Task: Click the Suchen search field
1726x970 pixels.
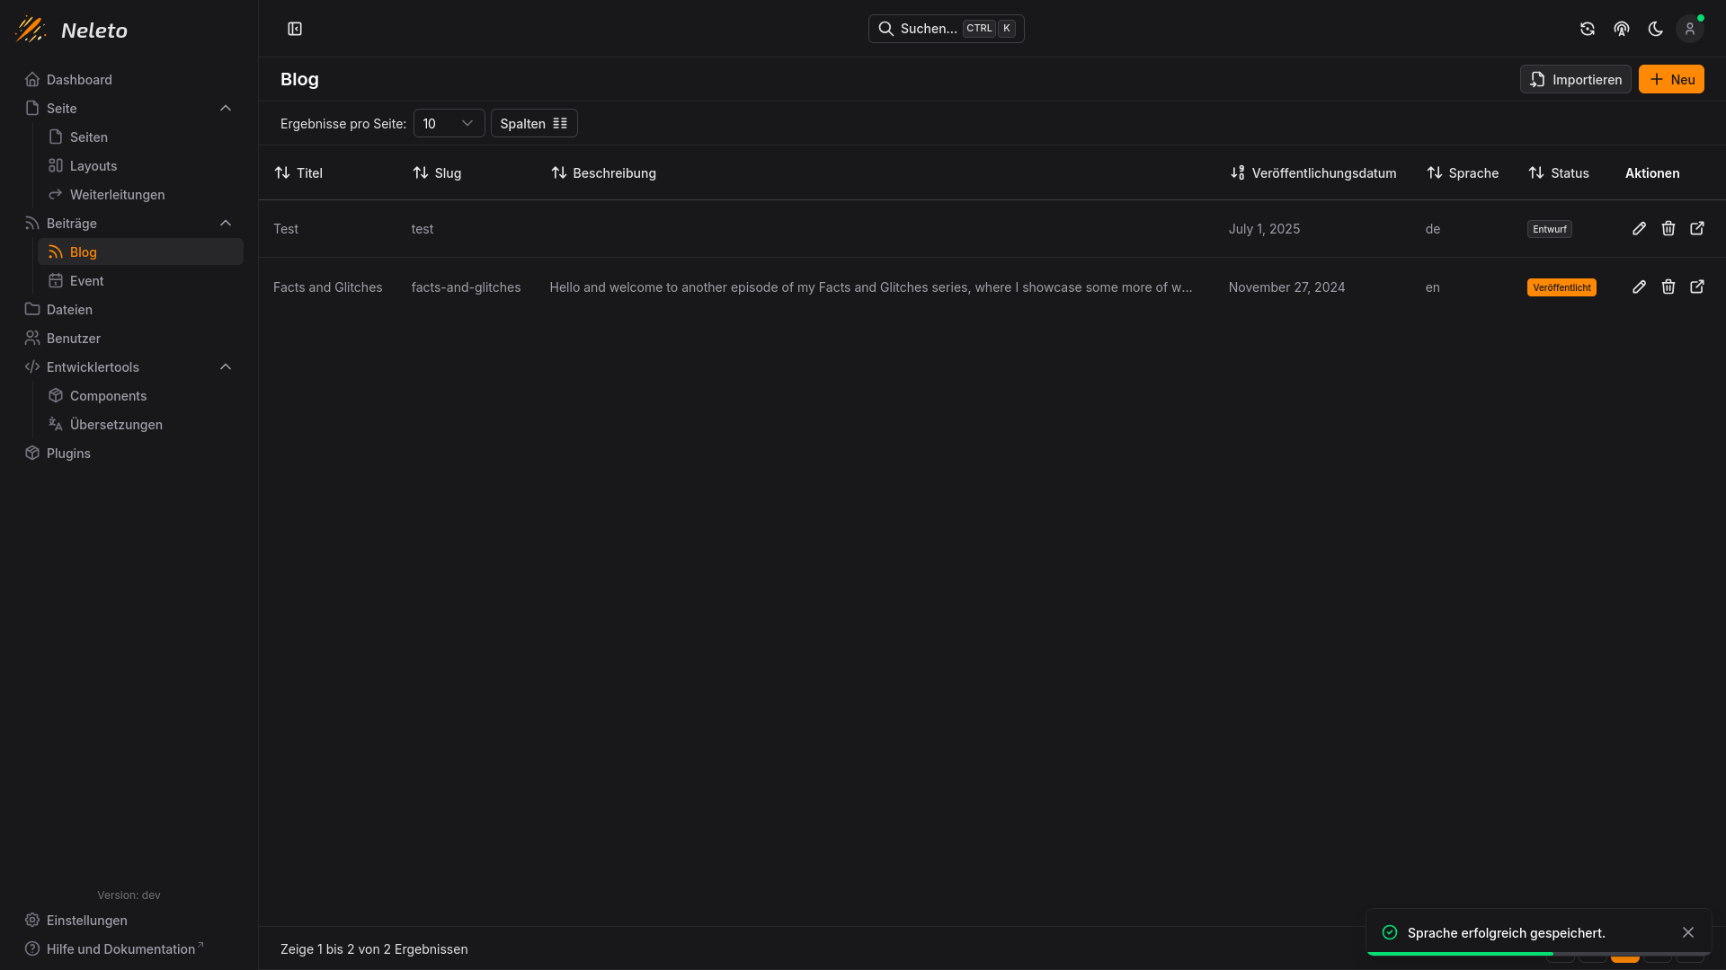Action: pyautogui.click(x=946, y=29)
